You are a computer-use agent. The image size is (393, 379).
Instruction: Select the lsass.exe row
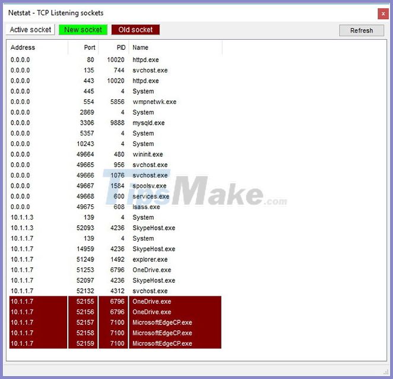tap(115, 207)
